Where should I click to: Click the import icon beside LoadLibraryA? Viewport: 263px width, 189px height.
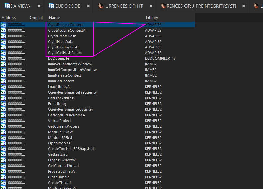point(3,87)
